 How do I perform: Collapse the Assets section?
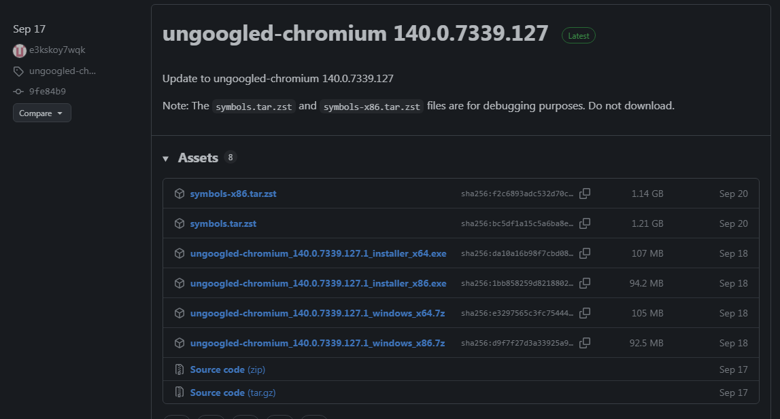pyautogui.click(x=166, y=158)
